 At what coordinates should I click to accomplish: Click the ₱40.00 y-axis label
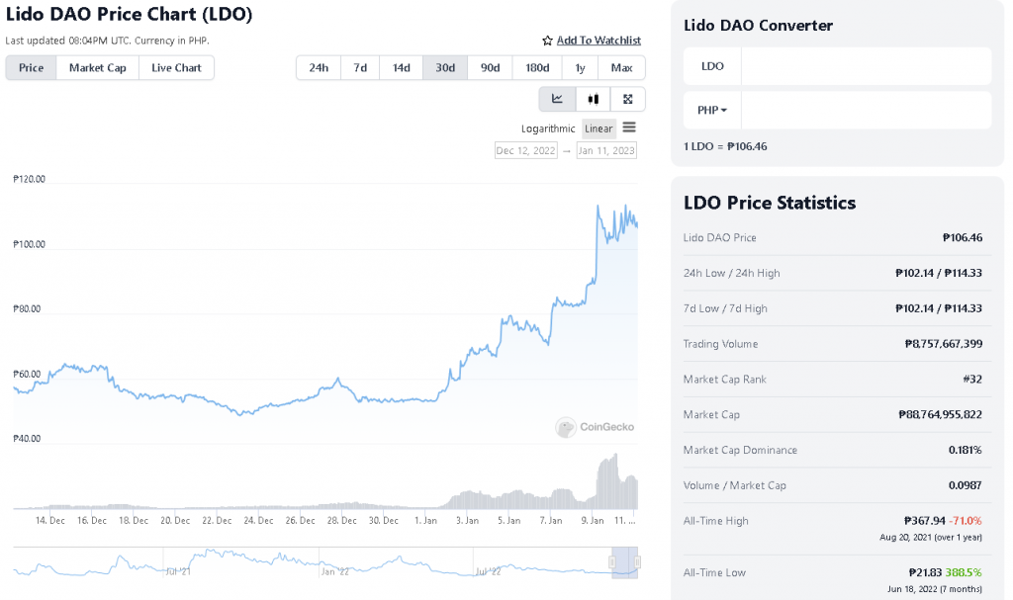point(27,439)
